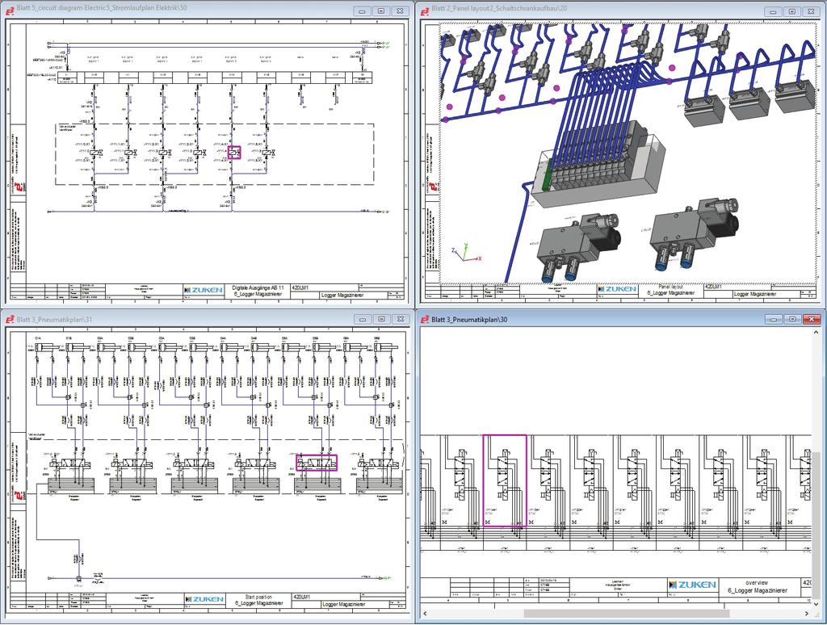Minimize the Blatt 5 circuit diagram window
Screen dimensions: 827x625
tap(362, 10)
